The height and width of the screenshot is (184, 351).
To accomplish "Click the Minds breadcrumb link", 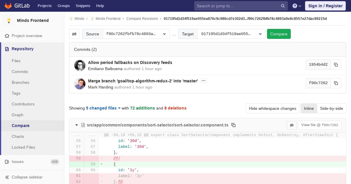I will tap(79, 19).
